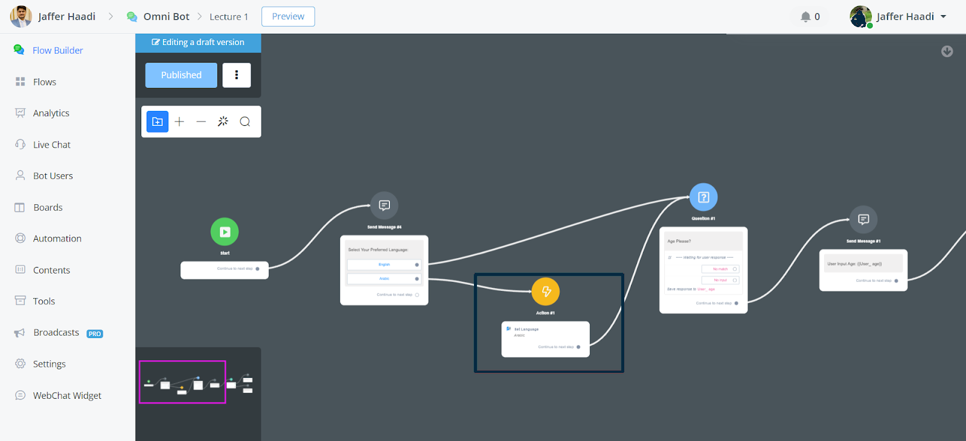Click the Broadcasts megaphone icon
This screenshot has width=966, height=441.
pyautogui.click(x=20, y=333)
